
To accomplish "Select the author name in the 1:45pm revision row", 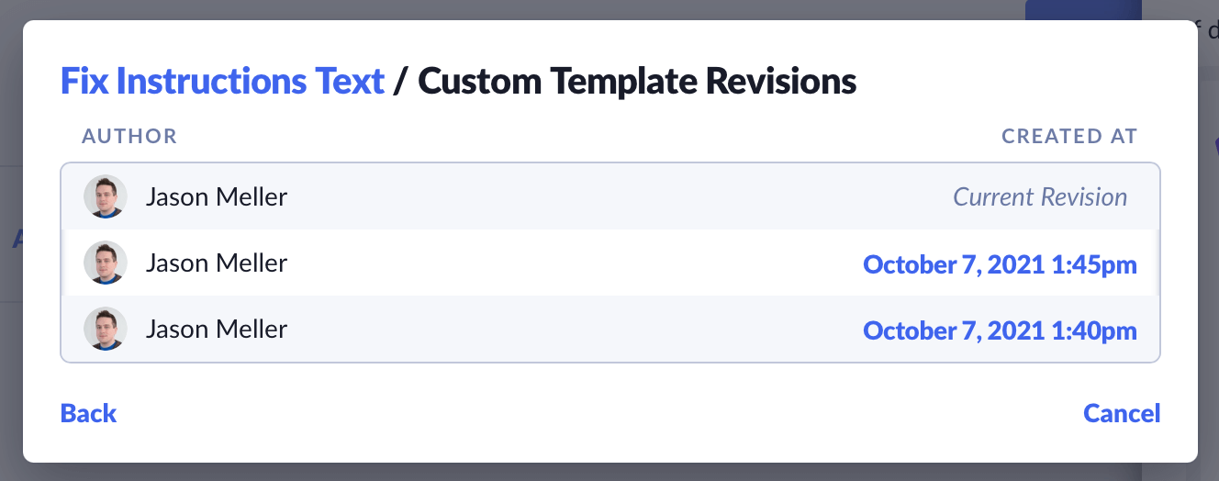I will pyautogui.click(x=216, y=263).
